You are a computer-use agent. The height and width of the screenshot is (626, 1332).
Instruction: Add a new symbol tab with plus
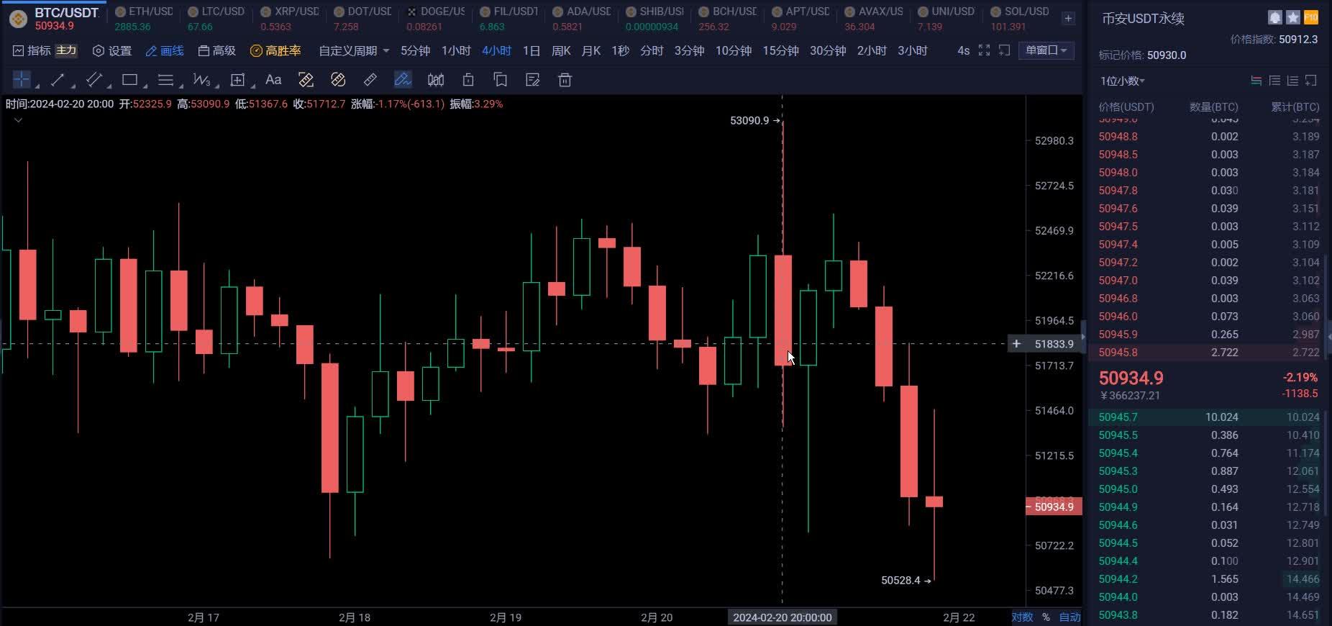coord(1069,19)
